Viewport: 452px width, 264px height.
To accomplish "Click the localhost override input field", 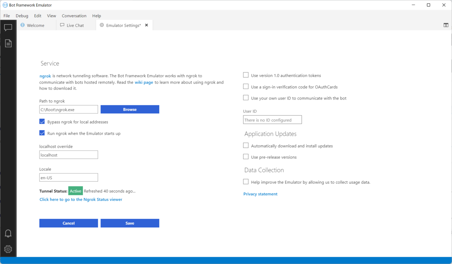I will pos(69,155).
